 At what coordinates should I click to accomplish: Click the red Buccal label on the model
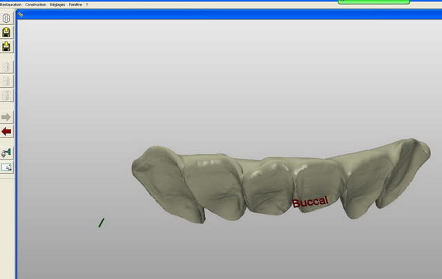click(x=309, y=202)
